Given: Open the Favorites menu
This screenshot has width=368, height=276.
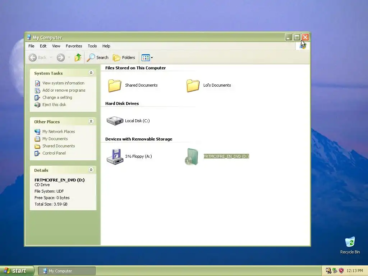Looking at the screenshot, I should 74,46.
